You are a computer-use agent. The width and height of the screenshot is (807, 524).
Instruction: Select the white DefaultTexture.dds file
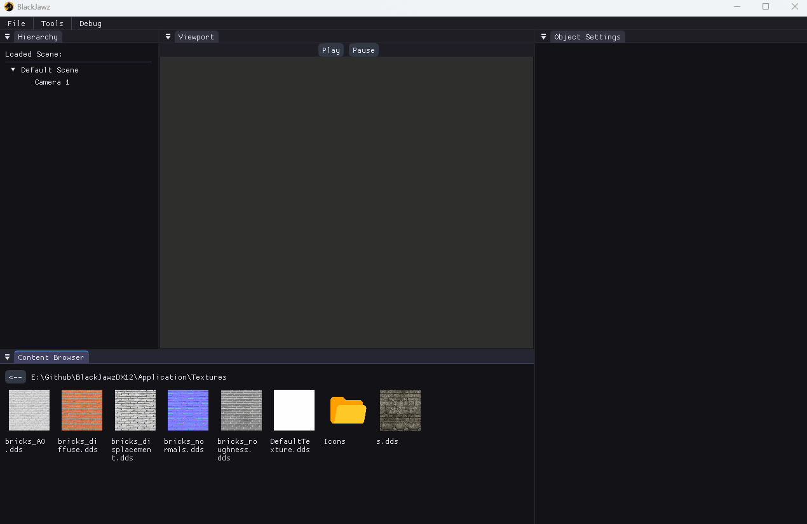(x=294, y=410)
